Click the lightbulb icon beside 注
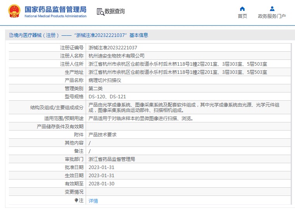Viewport: 295px width, 211px height. click(76, 200)
